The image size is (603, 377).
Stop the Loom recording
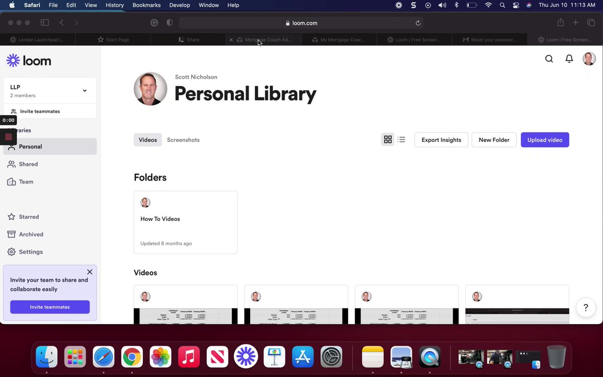tap(8, 137)
